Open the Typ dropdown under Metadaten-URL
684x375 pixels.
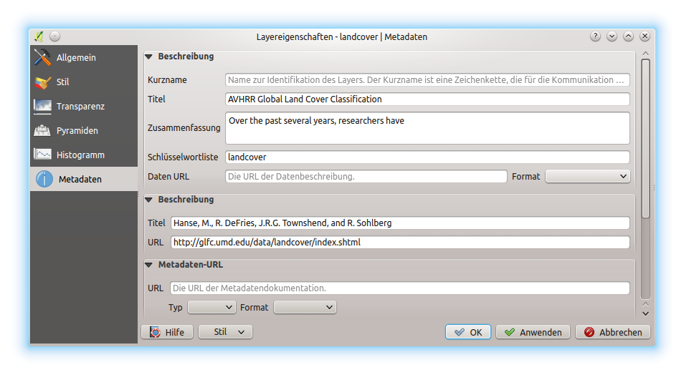point(212,307)
